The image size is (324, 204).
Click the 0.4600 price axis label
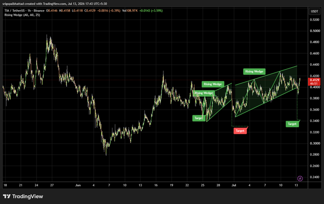[x=314, y=53]
